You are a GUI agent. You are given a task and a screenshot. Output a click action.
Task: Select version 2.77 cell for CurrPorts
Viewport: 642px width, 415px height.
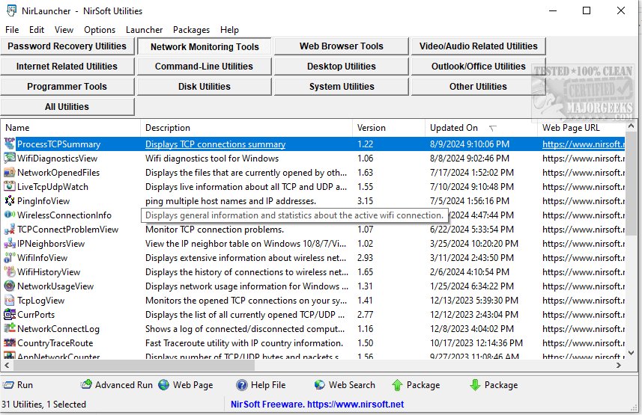coord(366,315)
